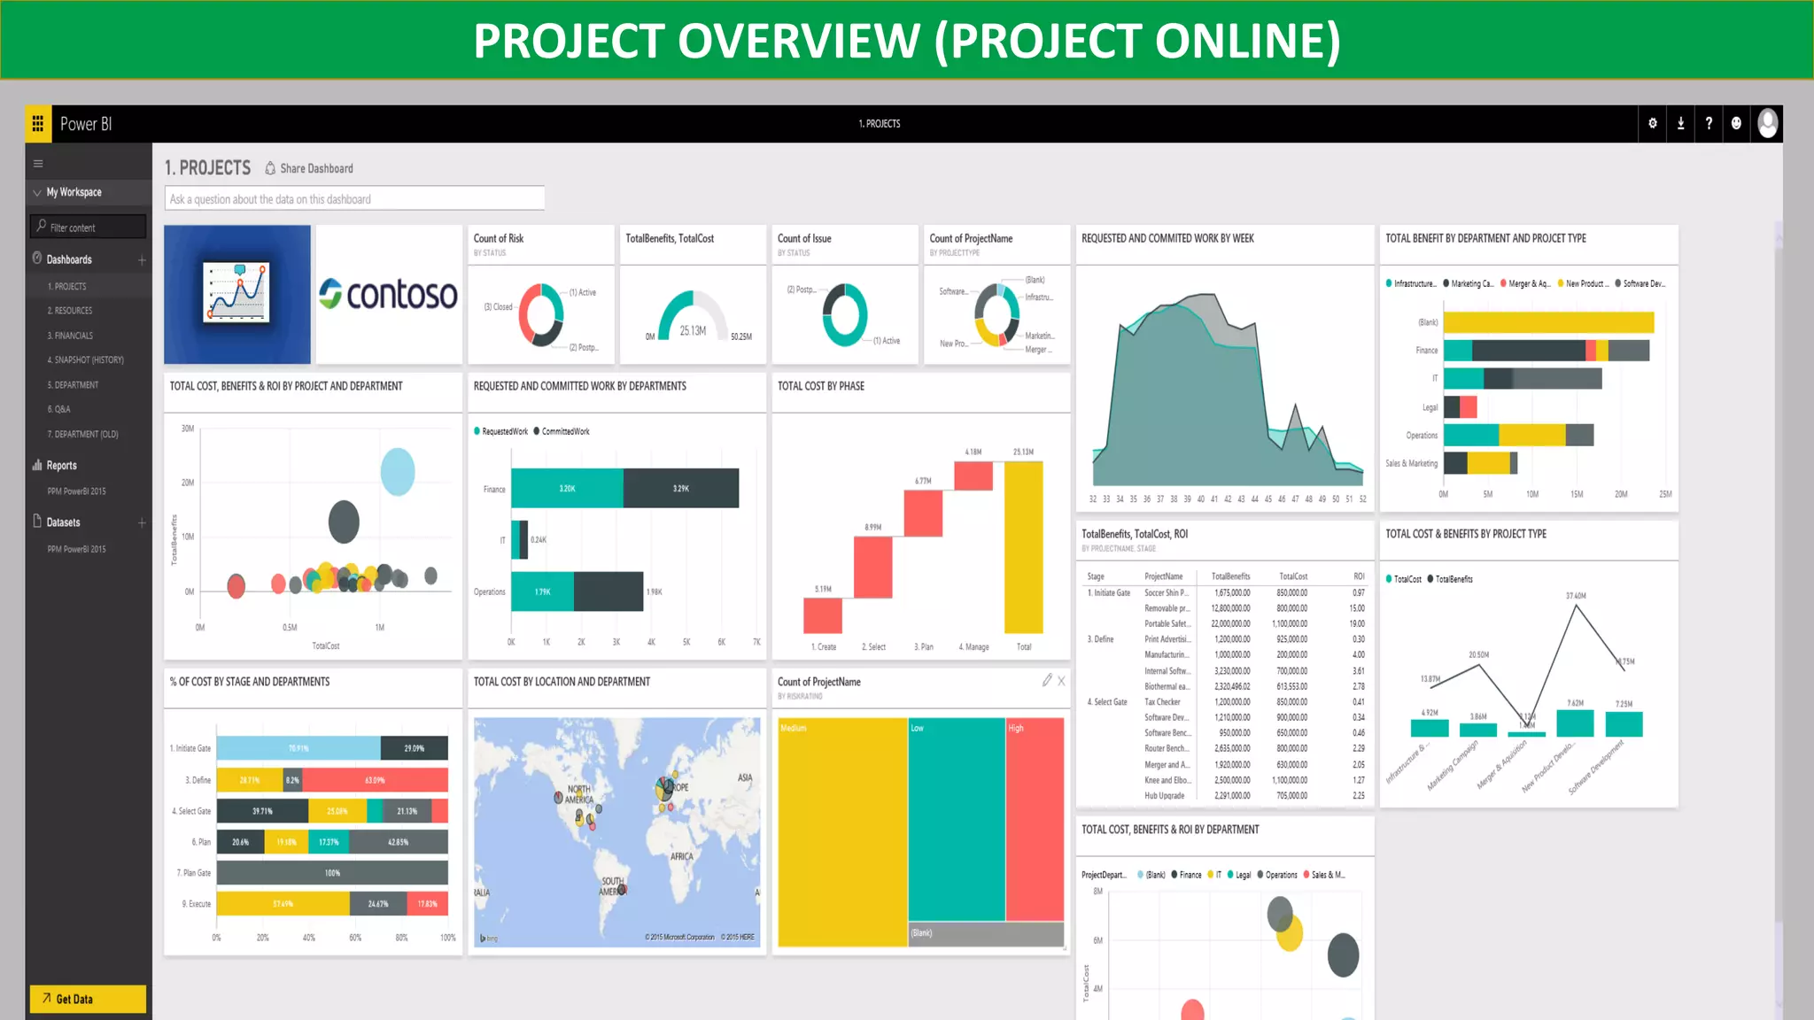
Task: Click the 7. Plan Gate 100% bar
Action: click(332, 873)
